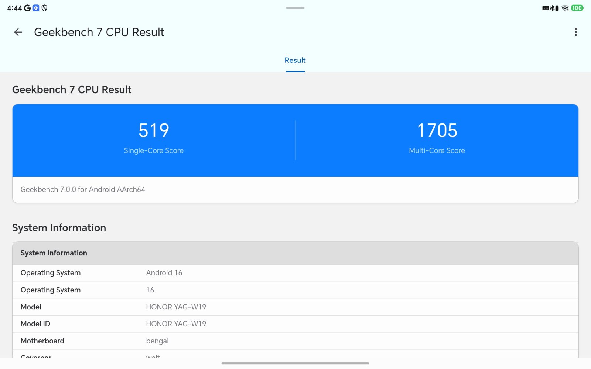Tap the Operating System label beside Android 16
Screen dimensions: 591x369
[x=51, y=273]
